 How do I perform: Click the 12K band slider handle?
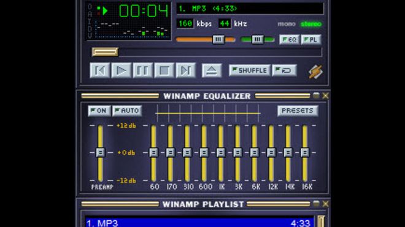coord(271,152)
